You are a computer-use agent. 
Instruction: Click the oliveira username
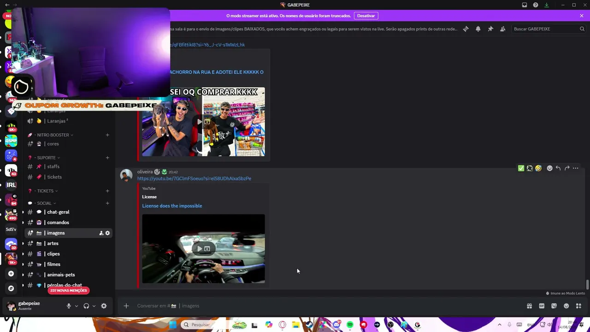coord(145,172)
